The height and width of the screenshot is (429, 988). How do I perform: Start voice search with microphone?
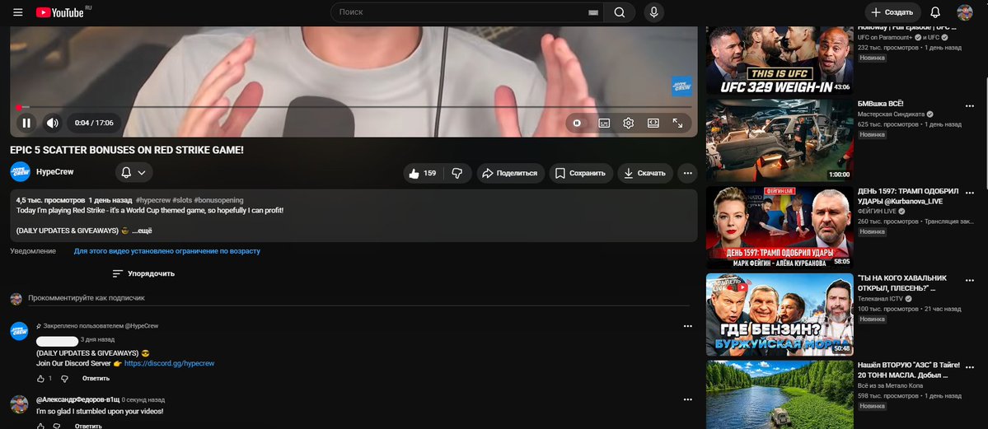[653, 12]
